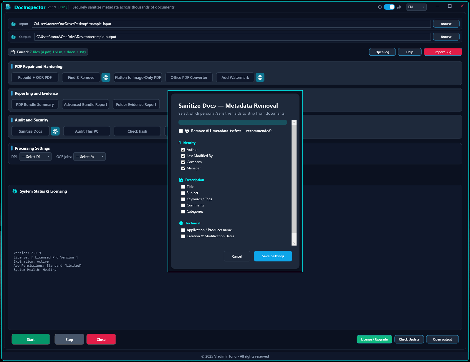470x362 pixels.
Task: Open the Help button
Action: [x=410, y=52]
